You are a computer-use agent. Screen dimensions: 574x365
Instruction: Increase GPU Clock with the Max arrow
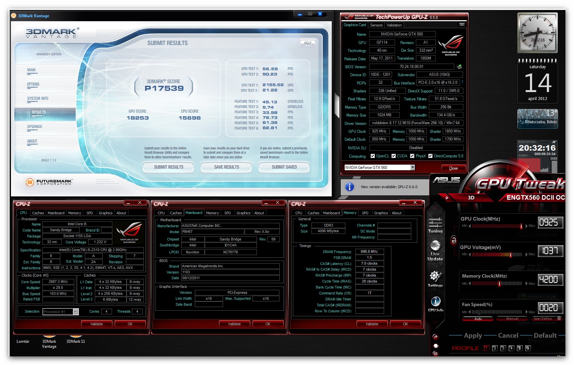tap(527, 226)
